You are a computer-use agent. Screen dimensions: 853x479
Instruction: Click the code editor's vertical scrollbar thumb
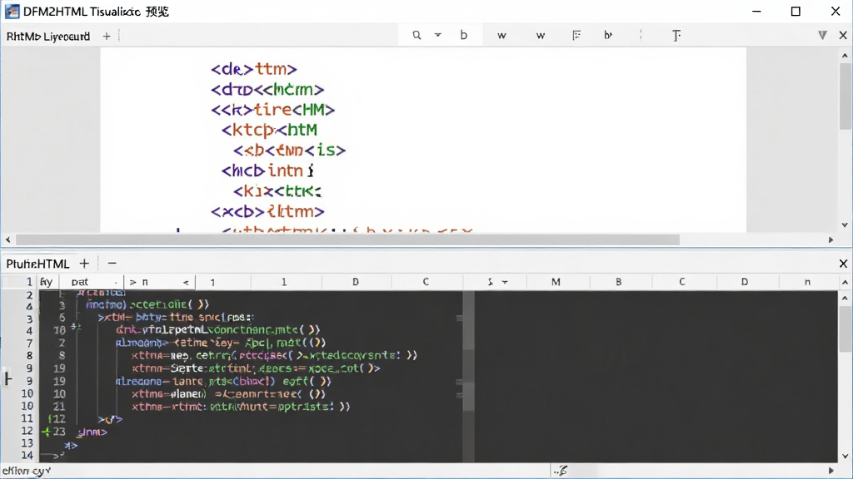click(x=845, y=328)
